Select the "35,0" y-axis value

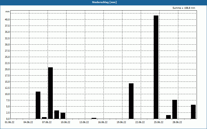[7, 32]
